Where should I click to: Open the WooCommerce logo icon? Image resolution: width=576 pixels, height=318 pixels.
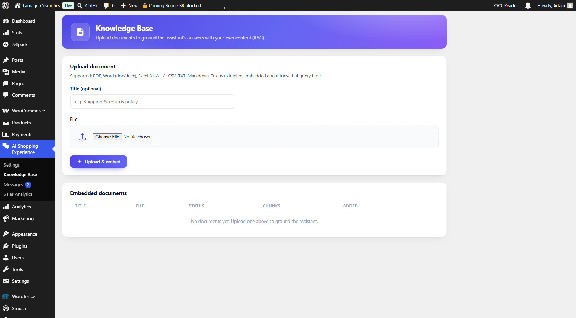pos(6,111)
